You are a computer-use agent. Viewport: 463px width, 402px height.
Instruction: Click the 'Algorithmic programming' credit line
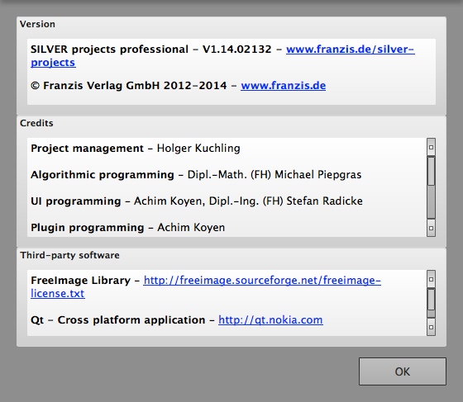pos(196,175)
